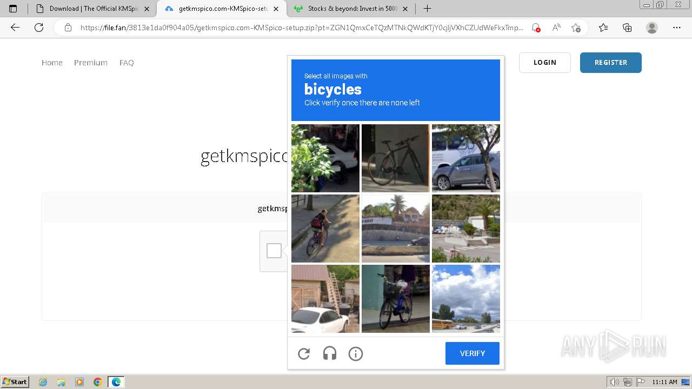Image resolution: width=692 pixels, height=389 pixels.
Task: Open the browser profile avatar
Action: pyautogui.click(x=652, y=28)
